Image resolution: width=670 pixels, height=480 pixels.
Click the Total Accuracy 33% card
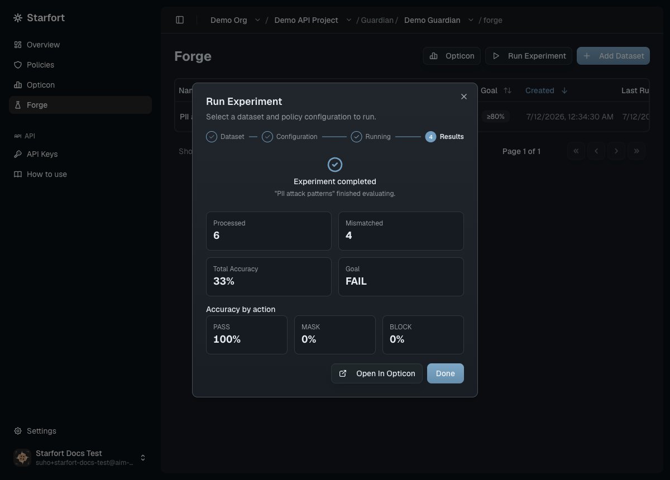(269, 277)
